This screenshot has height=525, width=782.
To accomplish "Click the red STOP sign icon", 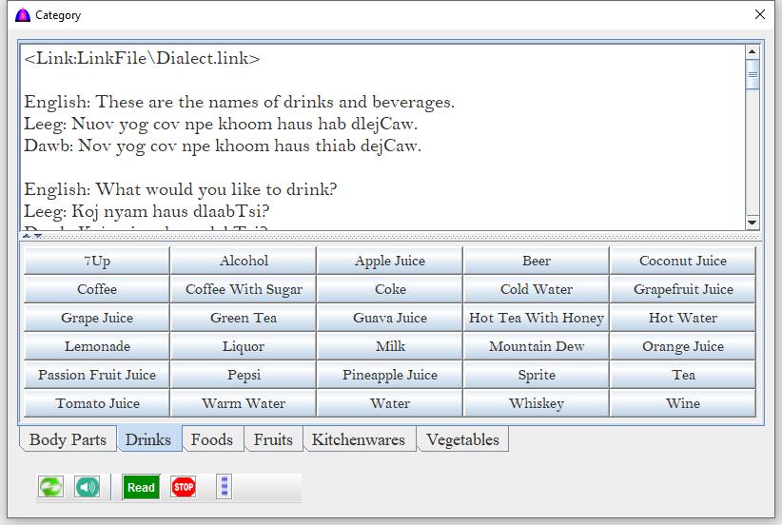I will pyautogui.click(x=184, y=487).
